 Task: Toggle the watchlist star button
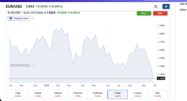click(166, 7)
